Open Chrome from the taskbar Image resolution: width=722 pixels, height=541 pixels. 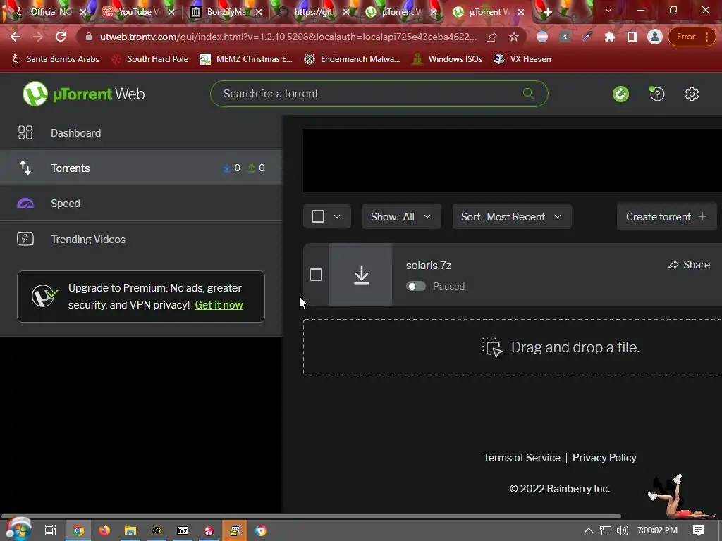(x=79, y=530)
